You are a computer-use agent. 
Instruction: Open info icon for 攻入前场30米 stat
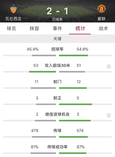[109, 67]
